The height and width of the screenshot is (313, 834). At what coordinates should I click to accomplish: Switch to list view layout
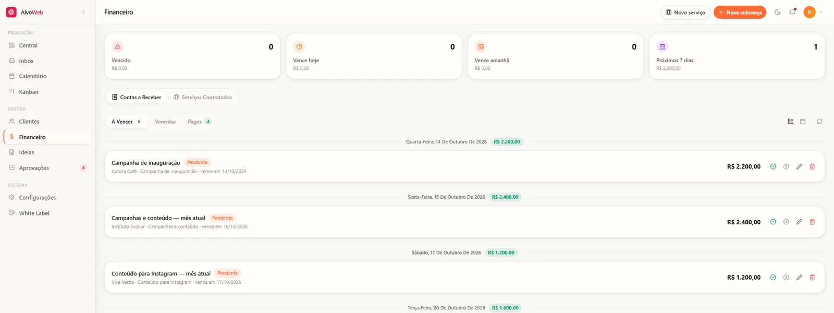click(x=790, y=122)
